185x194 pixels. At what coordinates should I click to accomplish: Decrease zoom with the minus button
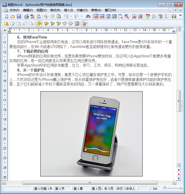[x=165, y=188]
